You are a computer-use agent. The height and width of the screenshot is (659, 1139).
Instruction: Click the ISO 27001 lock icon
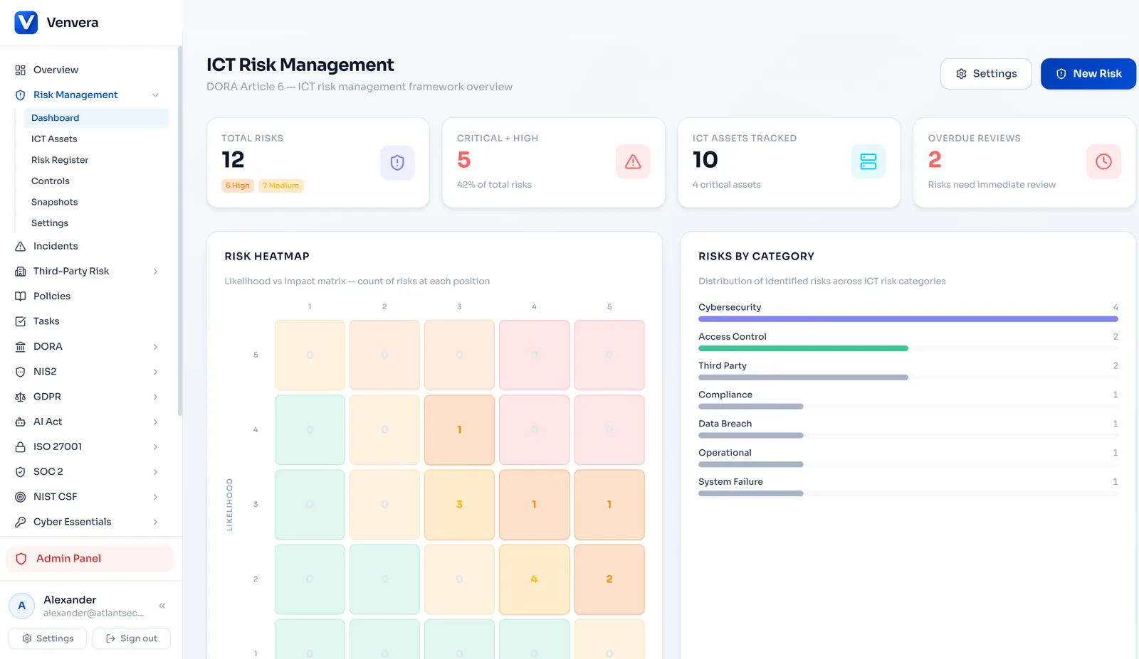point(21,446)
